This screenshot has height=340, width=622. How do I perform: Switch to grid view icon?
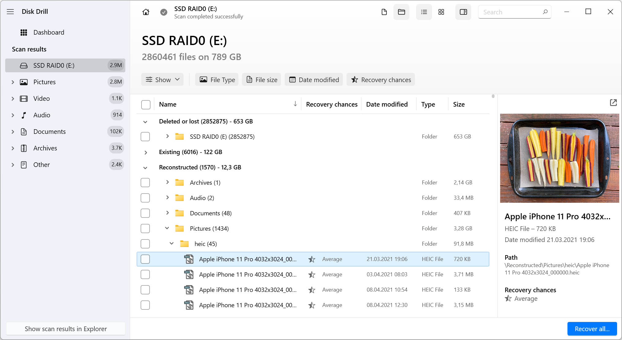point(442,12)
